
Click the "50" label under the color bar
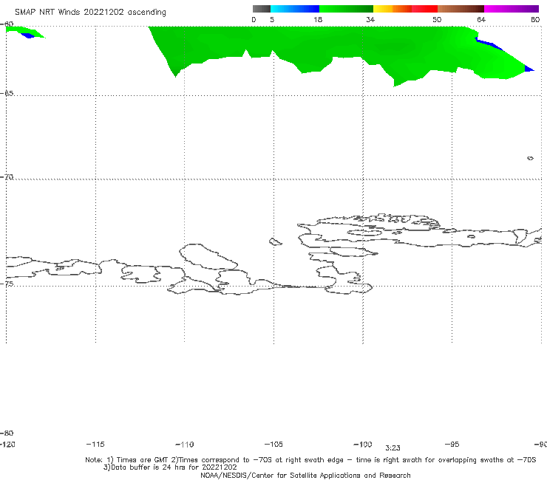pos(437,20)
